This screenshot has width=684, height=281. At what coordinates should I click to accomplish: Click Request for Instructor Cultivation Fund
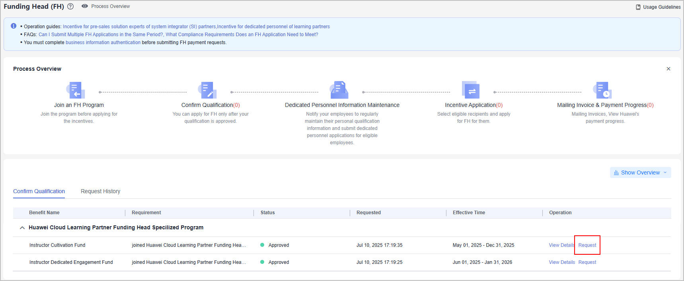click(x=587, y=245)
